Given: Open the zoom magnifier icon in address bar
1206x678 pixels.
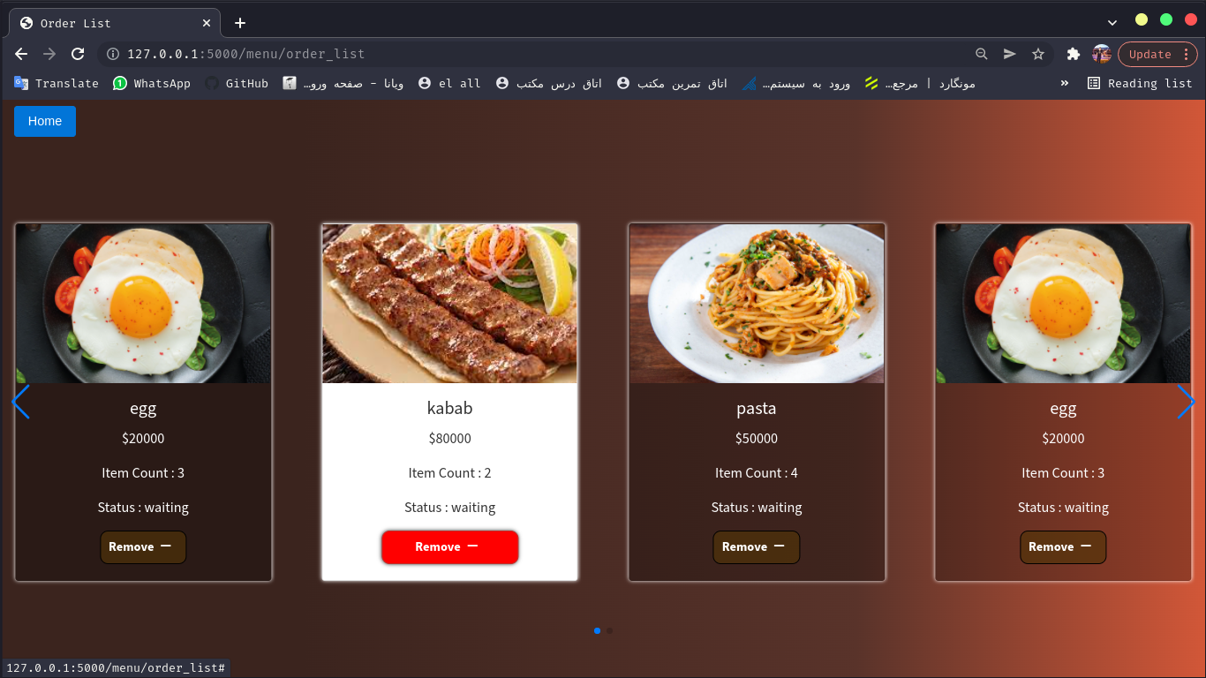Looking at the screenshot, I should (x=981, y=54).
